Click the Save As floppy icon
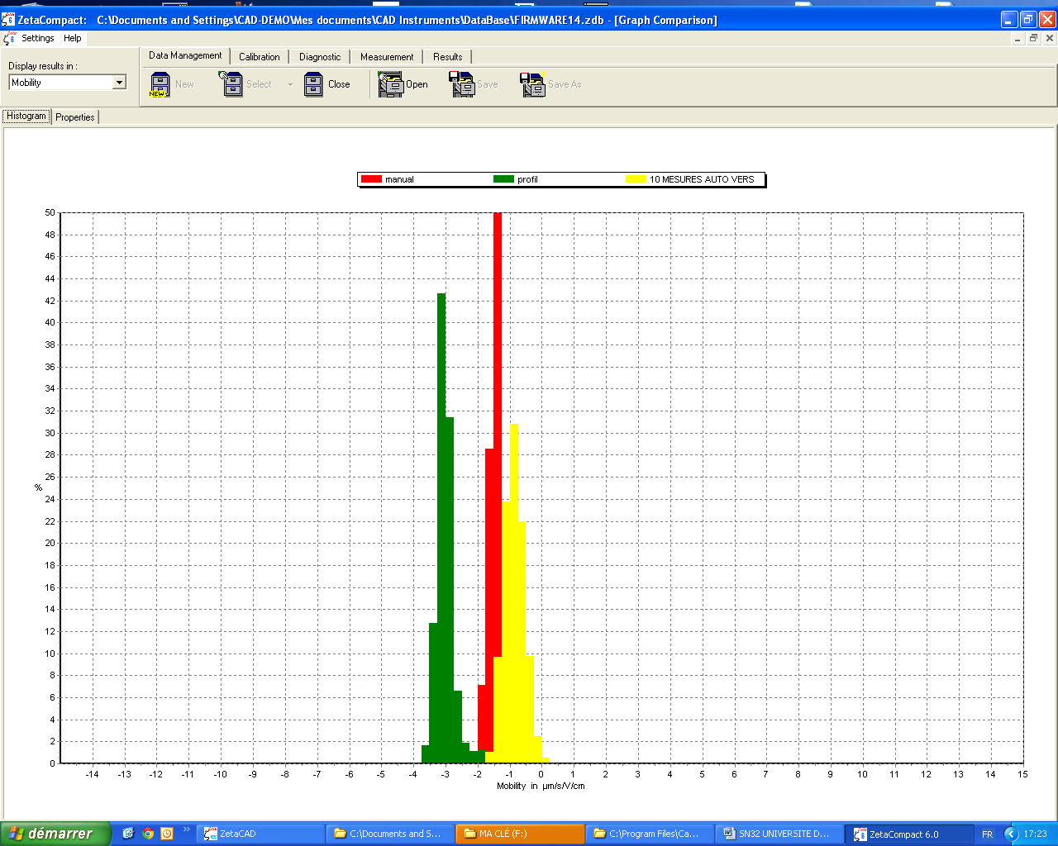 [x=533, y=84]
